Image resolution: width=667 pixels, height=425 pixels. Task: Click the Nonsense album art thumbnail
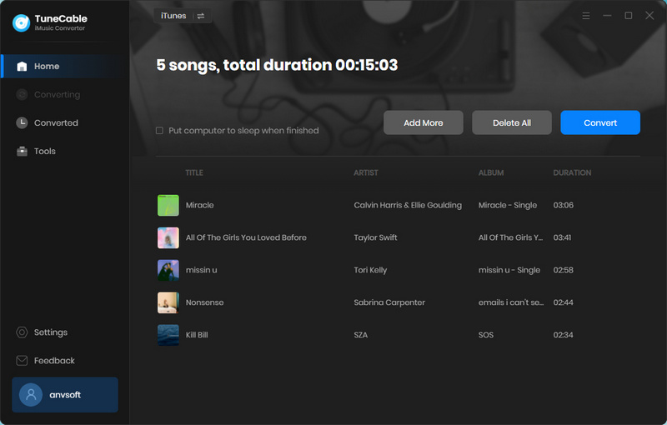(168, 302)
